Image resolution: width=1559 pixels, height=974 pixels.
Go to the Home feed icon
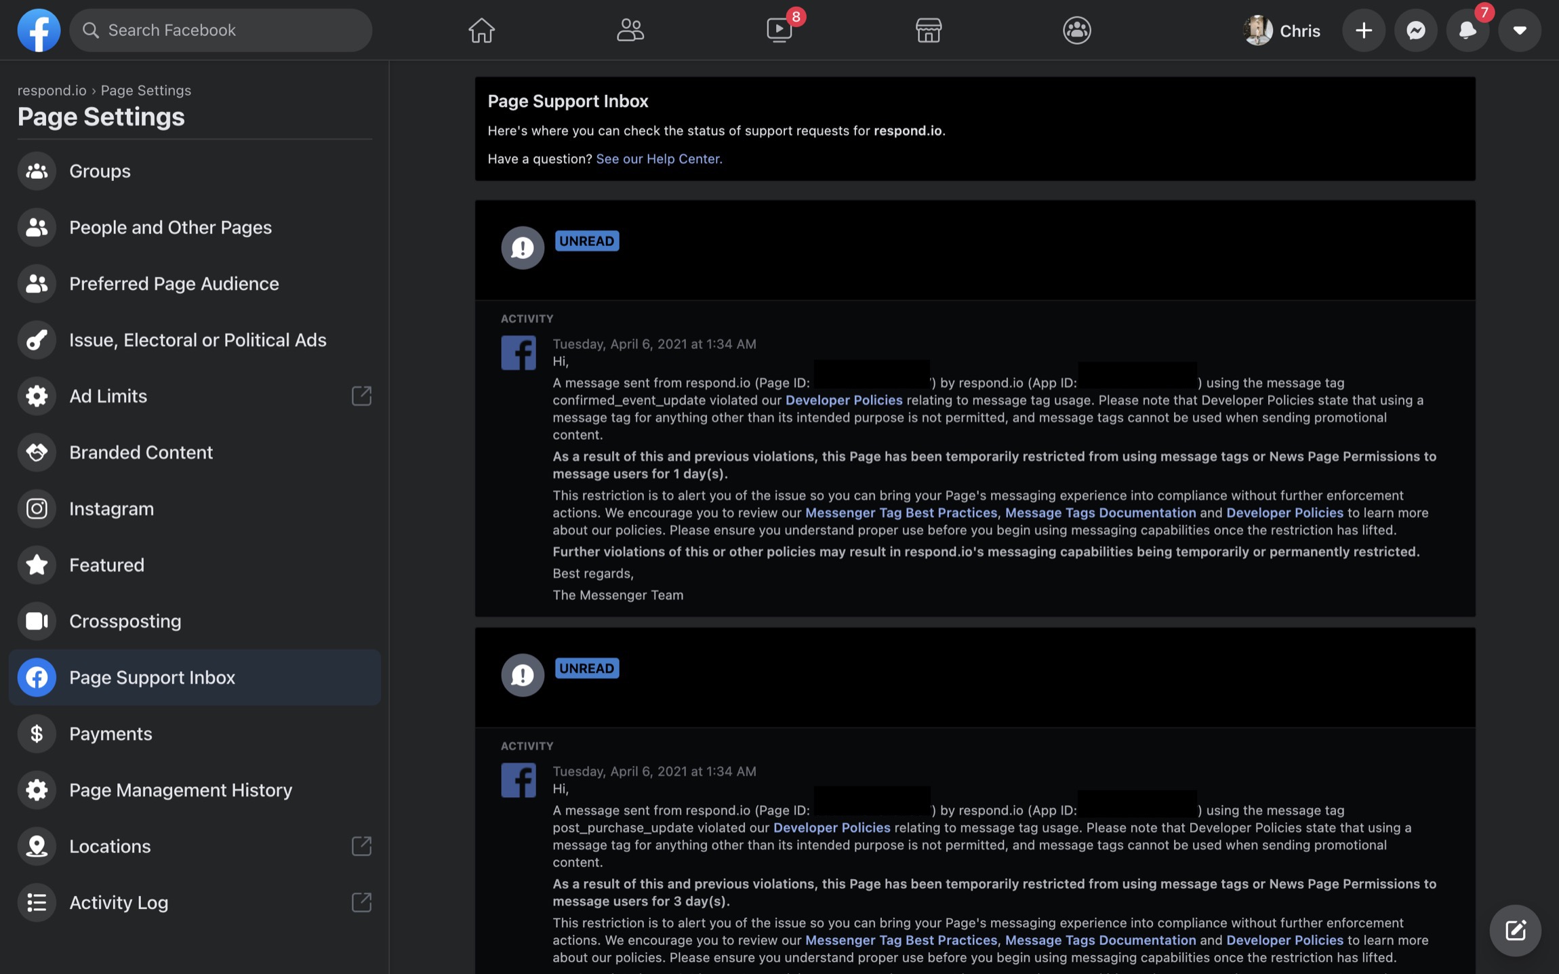pos(481,30)
